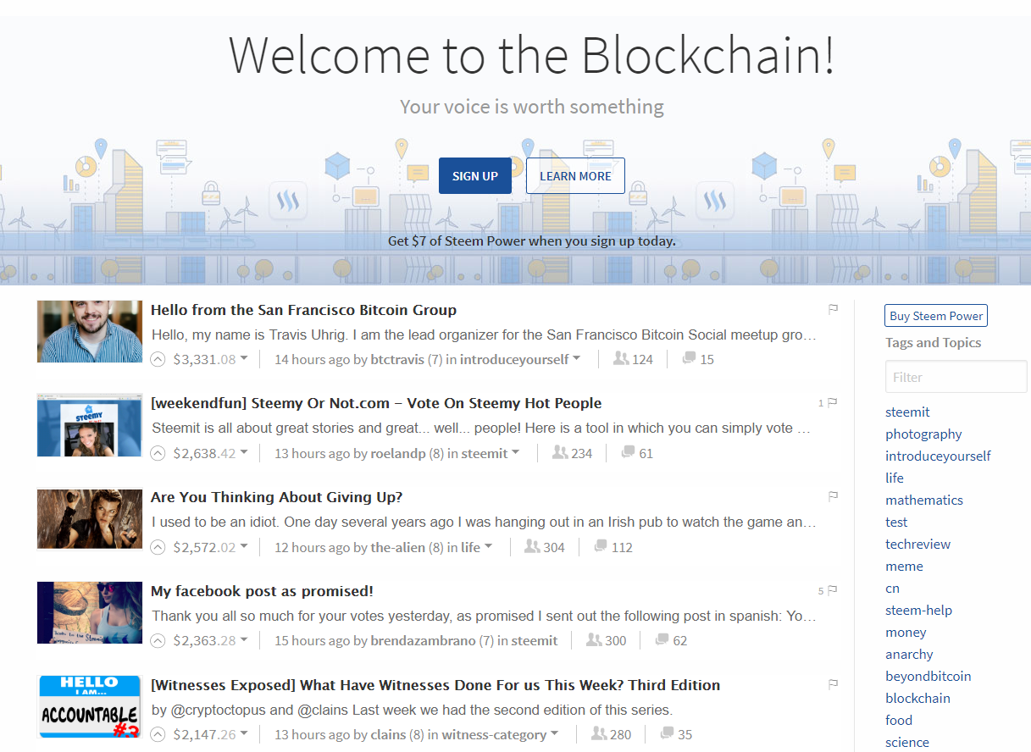Image resolution: width=1031 pixels, height=752 pixels.
Task: Upvote the Steemy Or Not.com post
Action: (158, 453)
